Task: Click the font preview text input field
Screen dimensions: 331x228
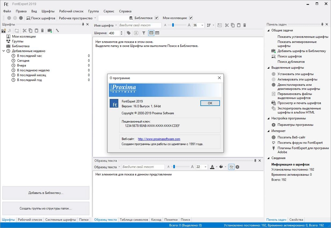Action: [140, 25]
